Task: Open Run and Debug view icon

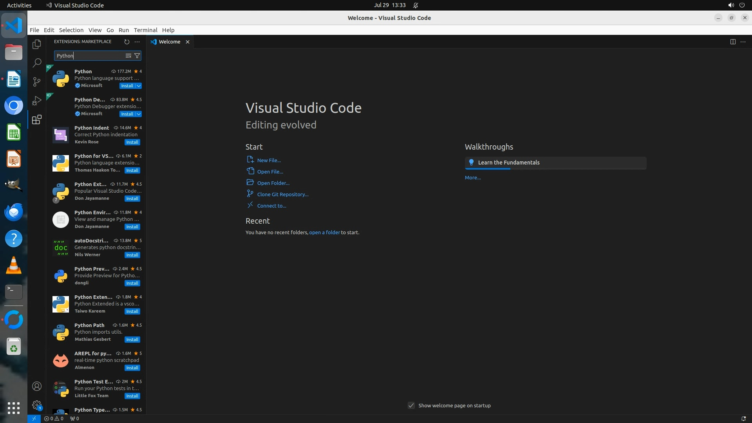Action: pos(37,101)
